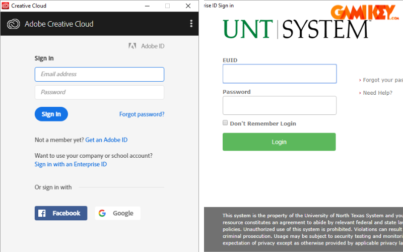
Task: Click the green Login button
Action: tap(279, 142)
